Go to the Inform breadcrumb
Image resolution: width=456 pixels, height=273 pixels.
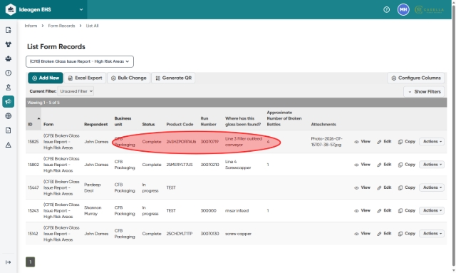(x=31, y=26)
